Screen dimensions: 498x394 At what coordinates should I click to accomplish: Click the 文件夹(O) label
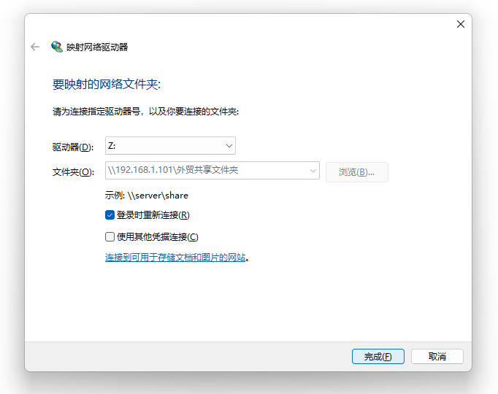coord(72,171)
